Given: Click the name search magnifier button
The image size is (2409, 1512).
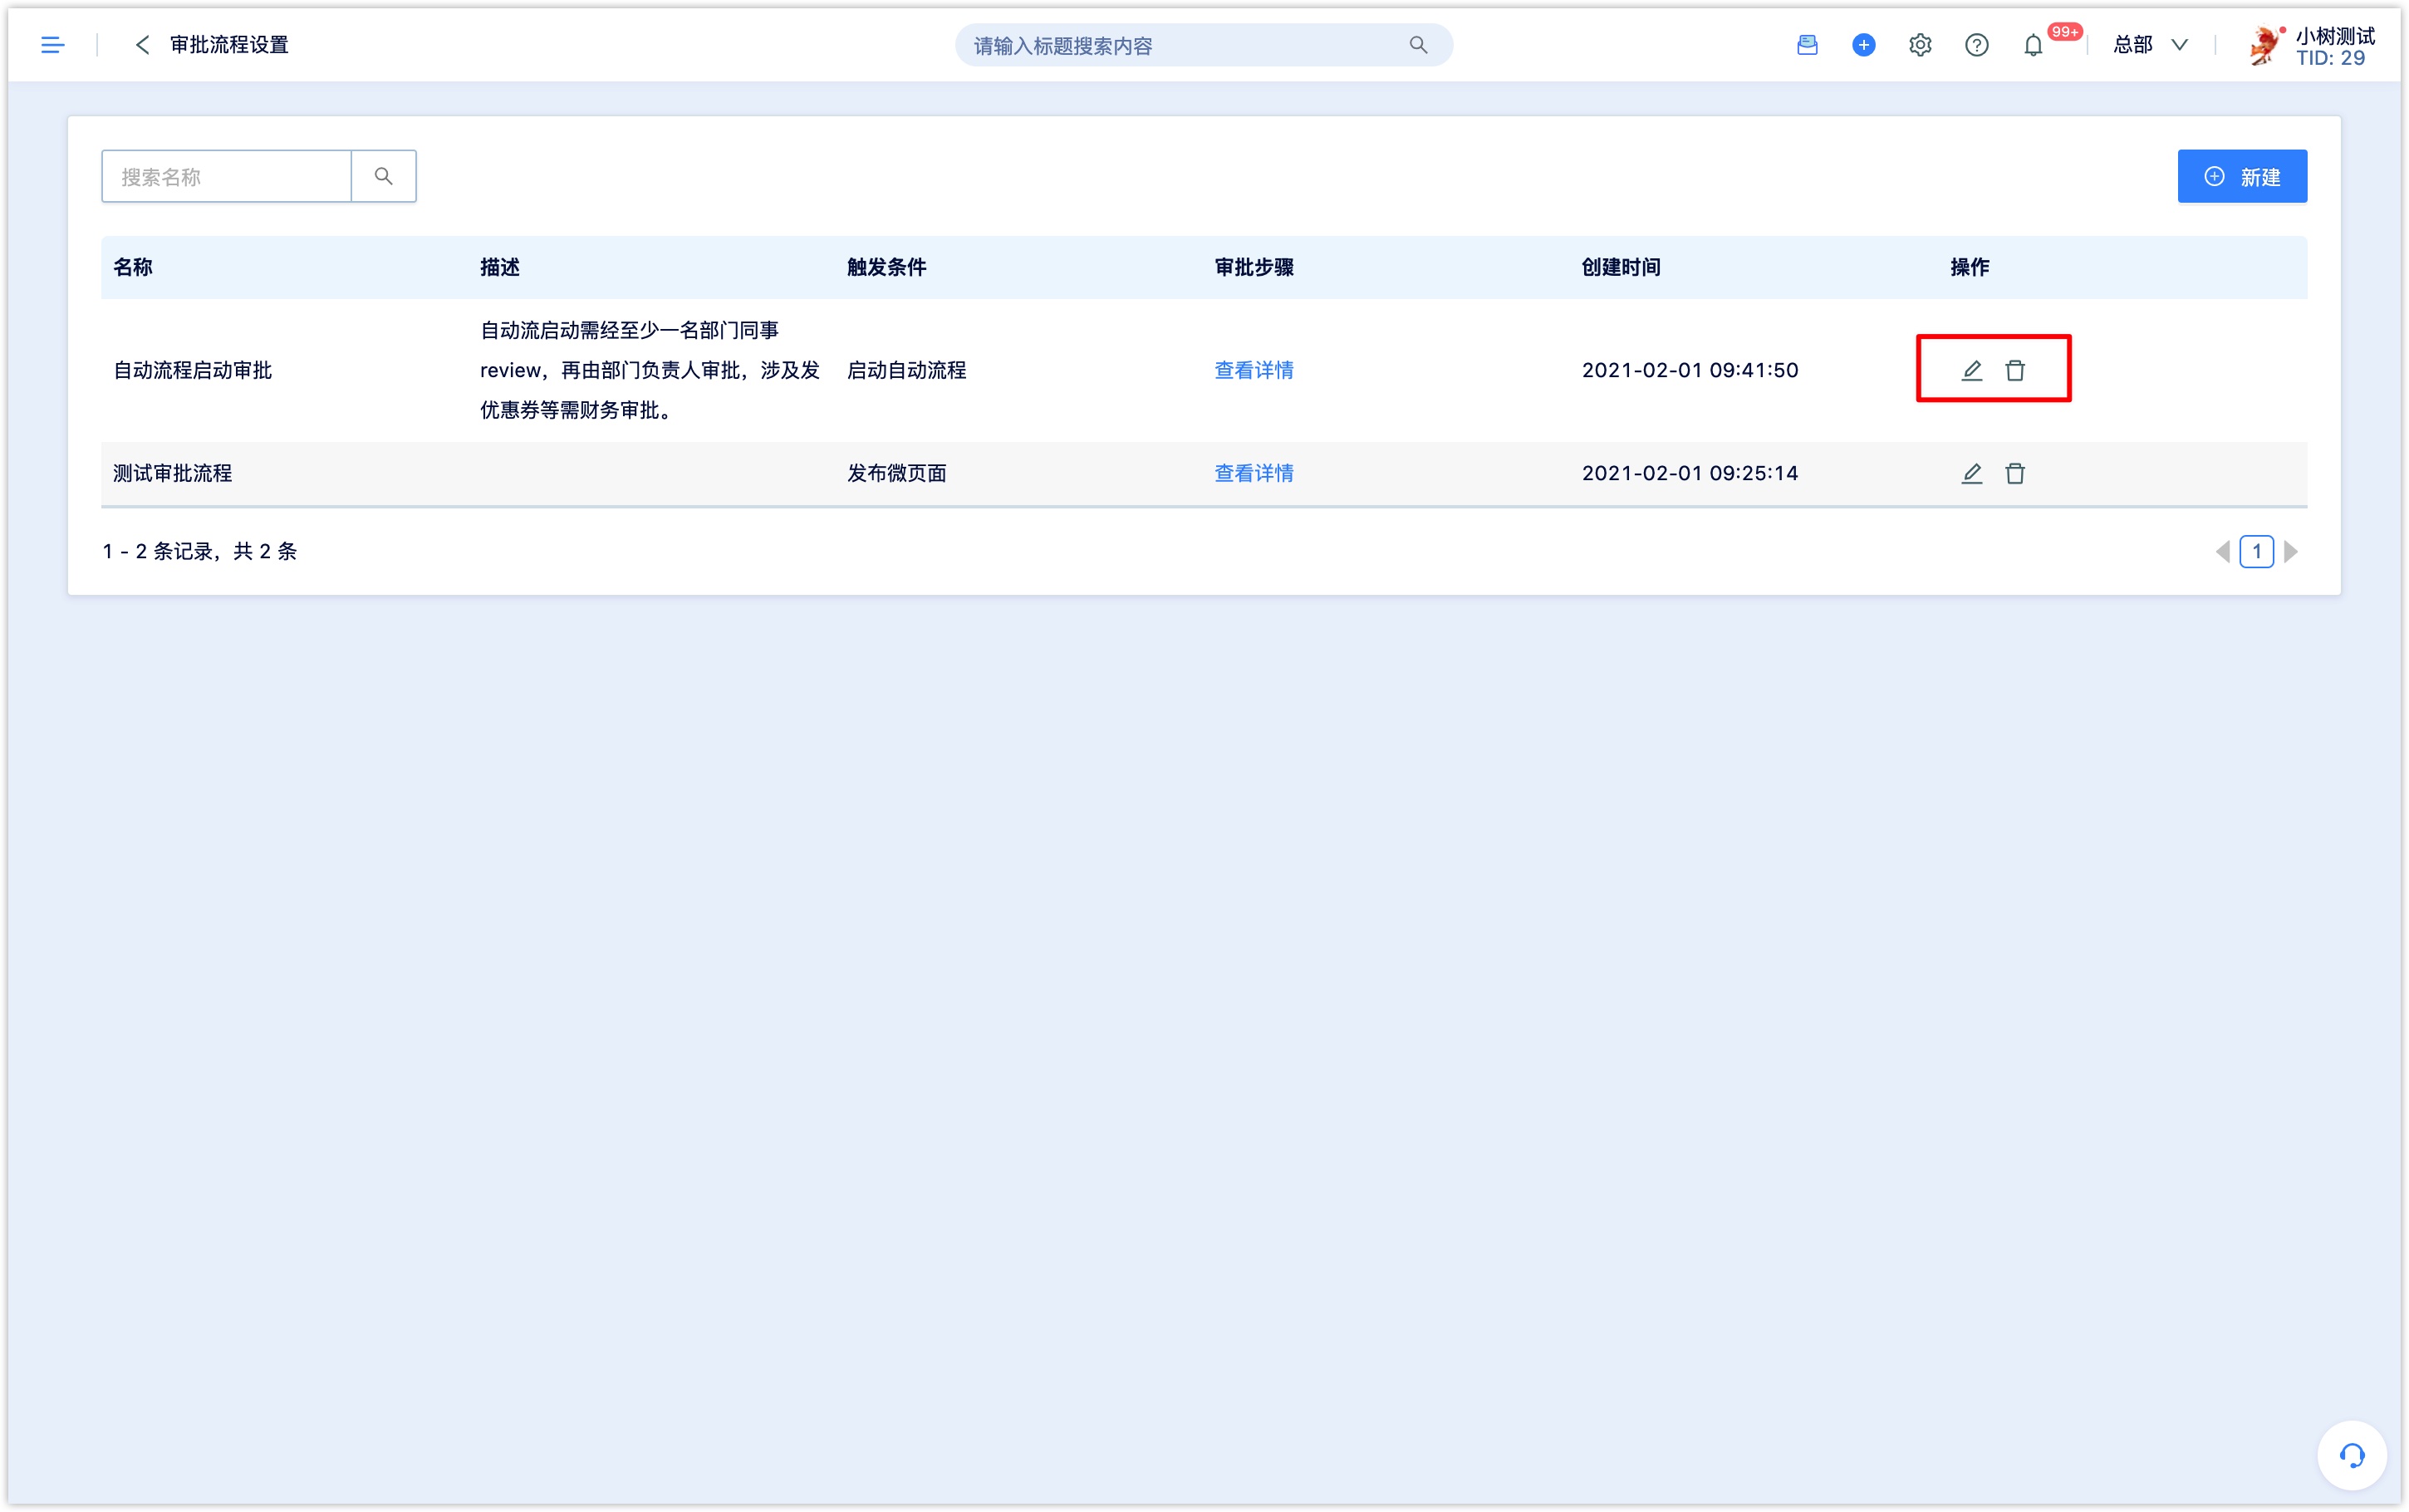Looking at the screenshot, I should coord(384,177).
